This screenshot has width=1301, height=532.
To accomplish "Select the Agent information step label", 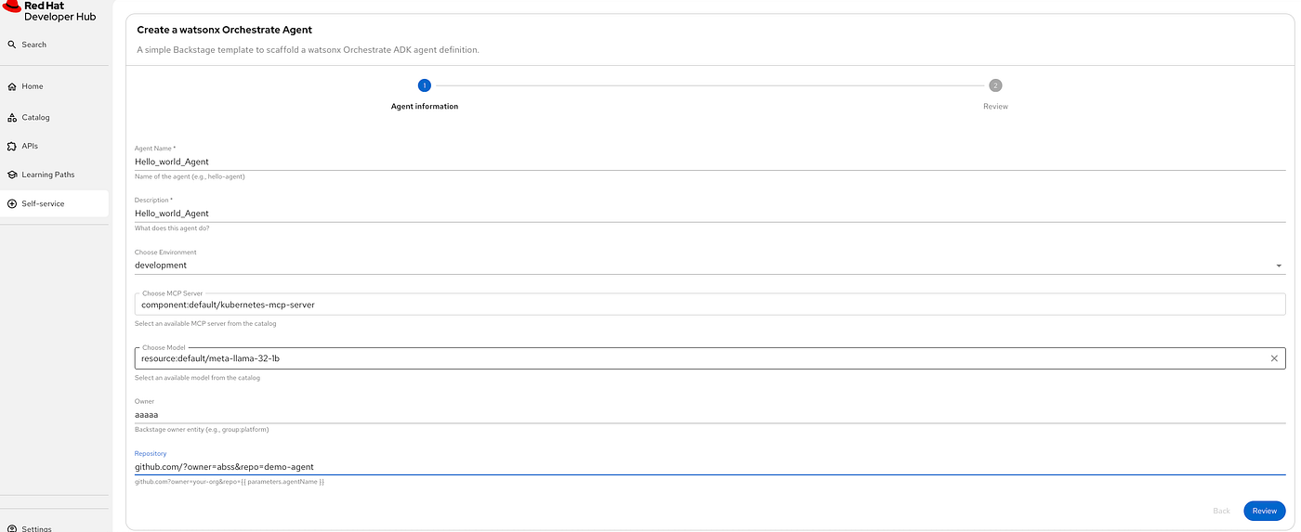I will 425,107.
